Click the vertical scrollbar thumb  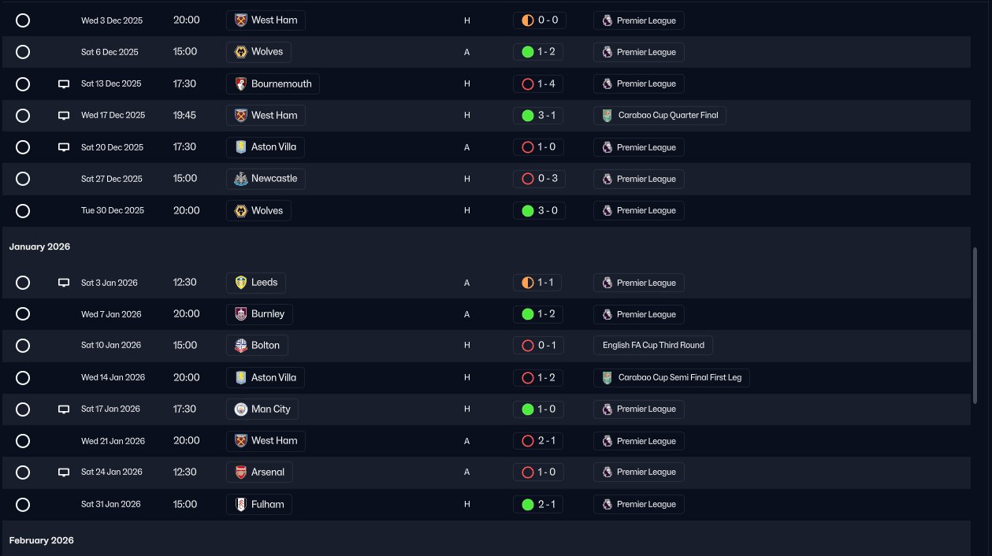pyautogui.click(x=975, y=326)
